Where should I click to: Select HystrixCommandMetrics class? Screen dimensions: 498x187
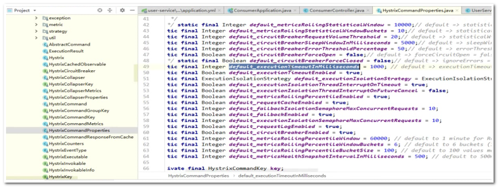pyautogui.click(x=73, y=124)
